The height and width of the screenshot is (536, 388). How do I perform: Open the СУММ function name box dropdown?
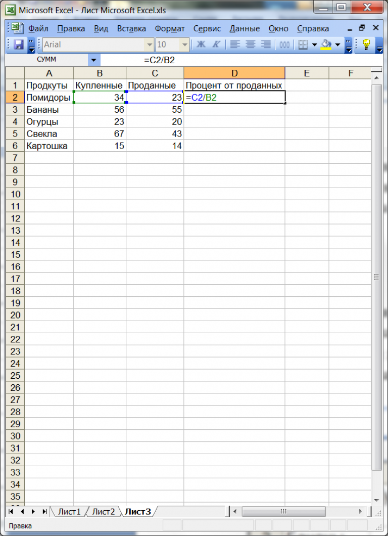[93, 60]
